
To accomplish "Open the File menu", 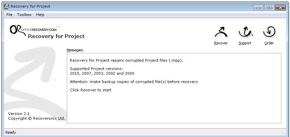I will [9, 15].
